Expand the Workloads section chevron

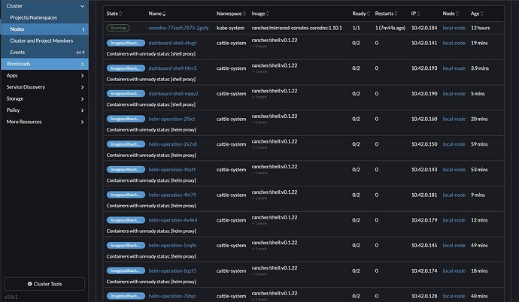click(82, 64)
